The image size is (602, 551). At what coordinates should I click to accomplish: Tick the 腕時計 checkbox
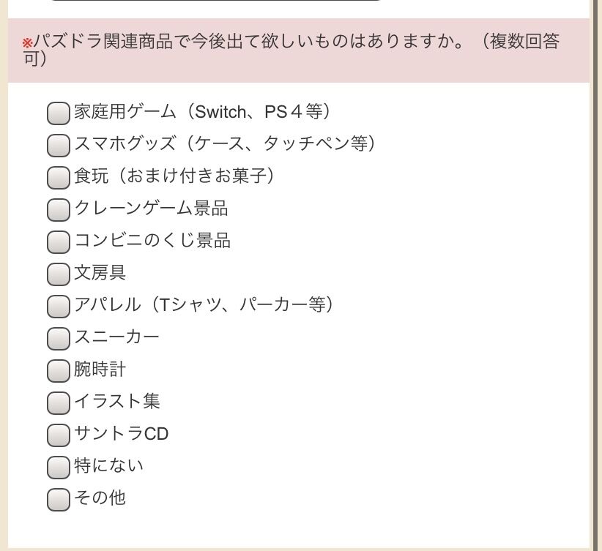[59, 371]
